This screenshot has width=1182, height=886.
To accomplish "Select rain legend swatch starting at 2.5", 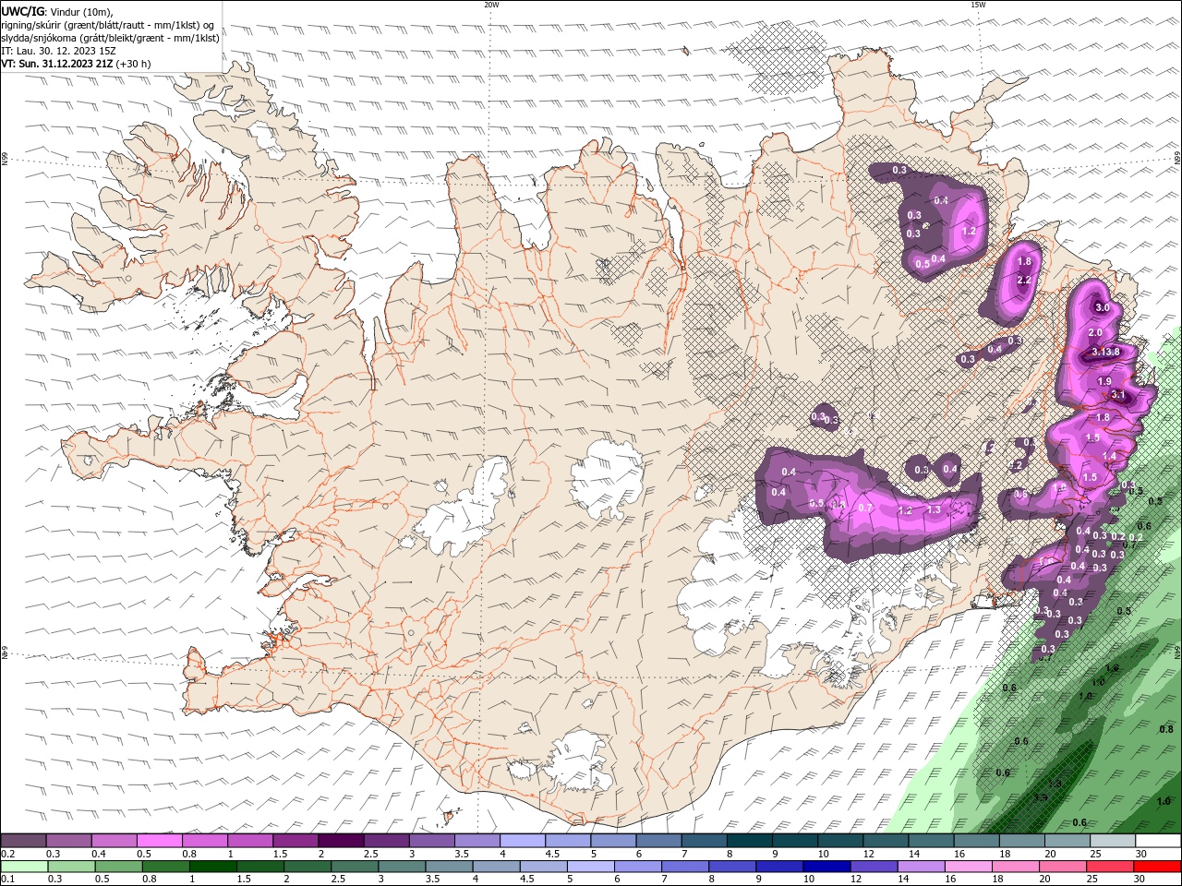I will [x=355, y=867].
